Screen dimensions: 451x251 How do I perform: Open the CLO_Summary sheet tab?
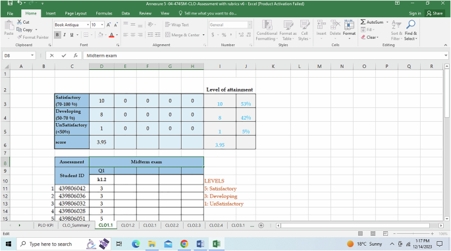point(76,225)
